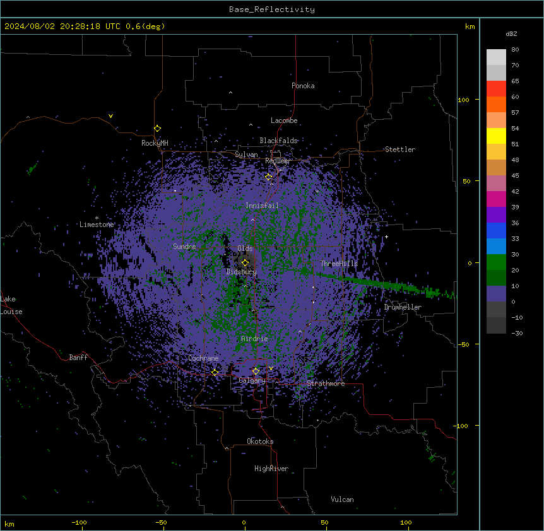Image resolution: width=544 pixels, height=531 pixels.
Task: Select the Olds label
Action: 245,248
